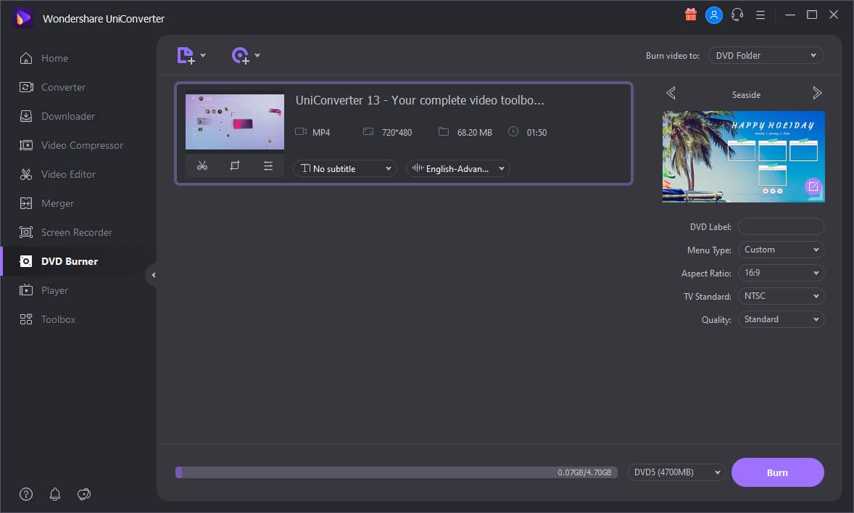Open the Screen Recorder section
Image resolution: width=854 pixels, height=513 pixels.
(x=78, y=232)
